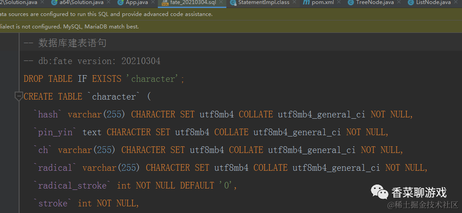
Task: Click the `hash` column name
Action: (48, 114)
